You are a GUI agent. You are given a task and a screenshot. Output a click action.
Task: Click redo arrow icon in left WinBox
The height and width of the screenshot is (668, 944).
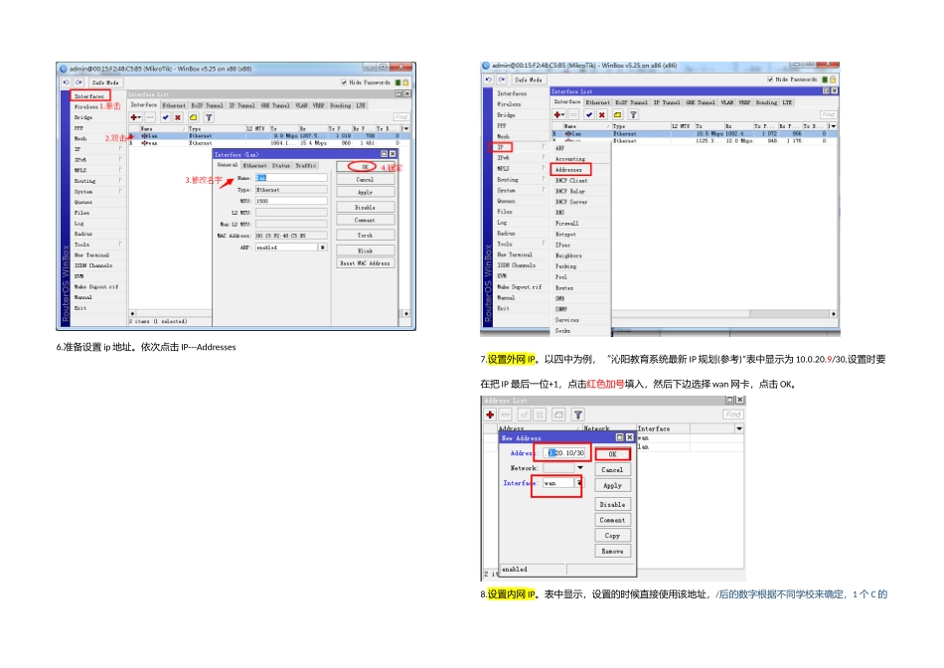[x=79, y=82]
